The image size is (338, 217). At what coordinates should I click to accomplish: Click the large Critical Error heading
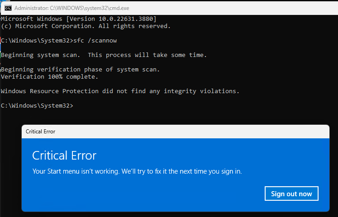click(x=64, y=156)
